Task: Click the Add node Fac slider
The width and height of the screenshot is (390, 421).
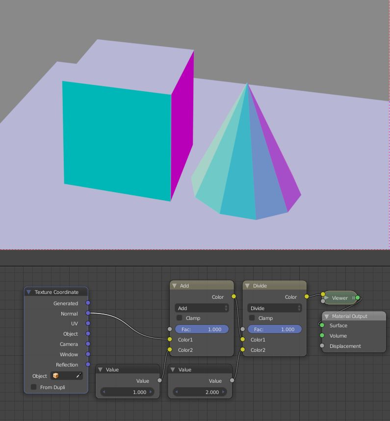Action: (x=202, y=329)
